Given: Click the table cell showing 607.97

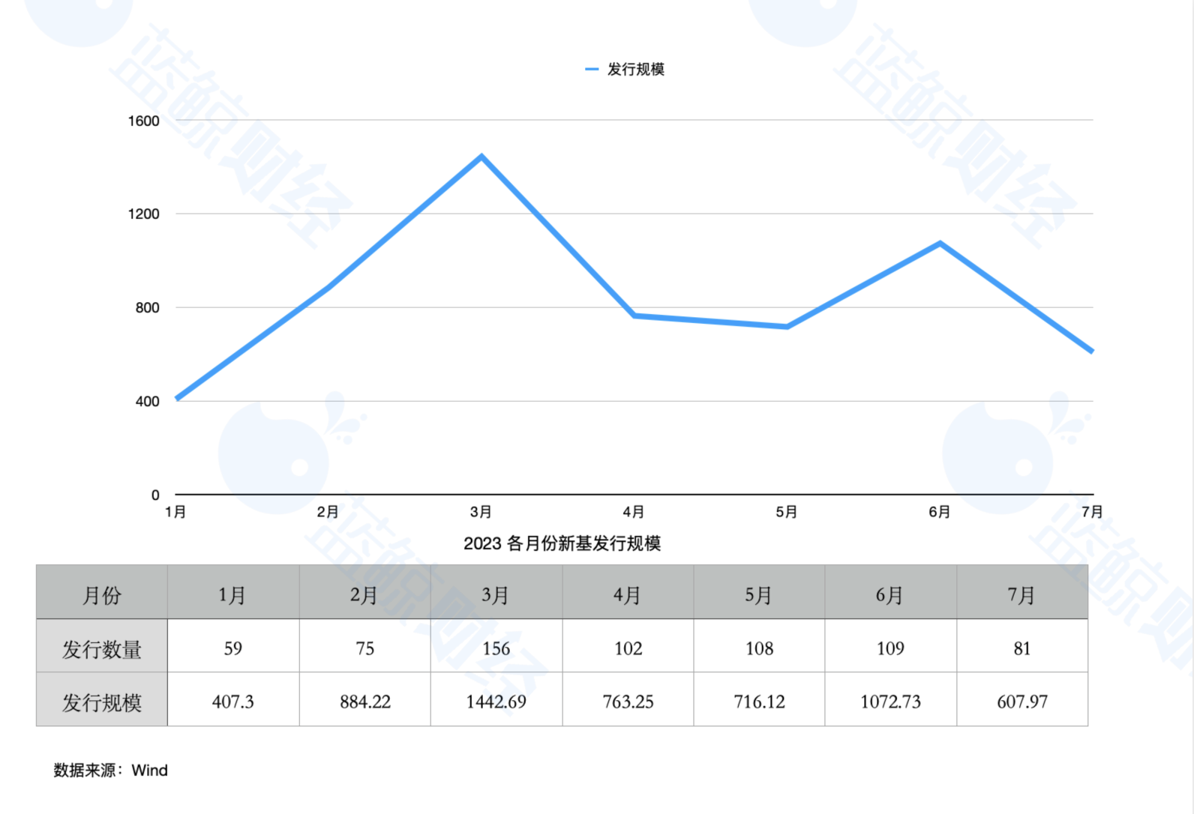Looking at the screenshot, I should pyautogui.click(x=1021, y=702).
